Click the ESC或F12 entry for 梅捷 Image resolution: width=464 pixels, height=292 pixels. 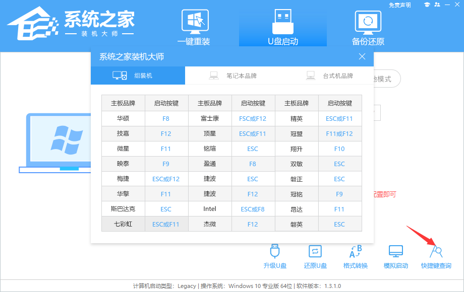point(166,179)
